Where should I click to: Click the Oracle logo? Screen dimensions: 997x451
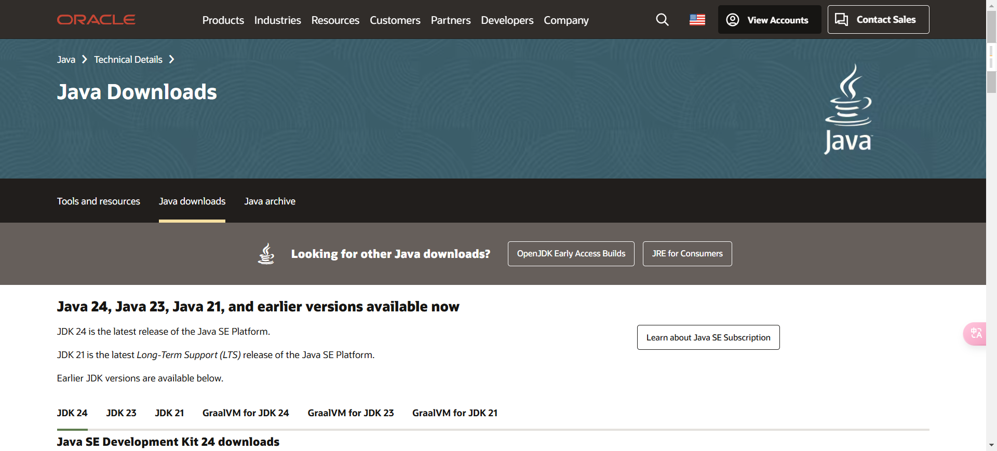click(96, 20)
